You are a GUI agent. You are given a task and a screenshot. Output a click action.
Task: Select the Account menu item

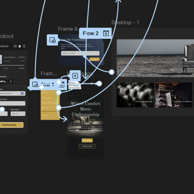point(45,115)
